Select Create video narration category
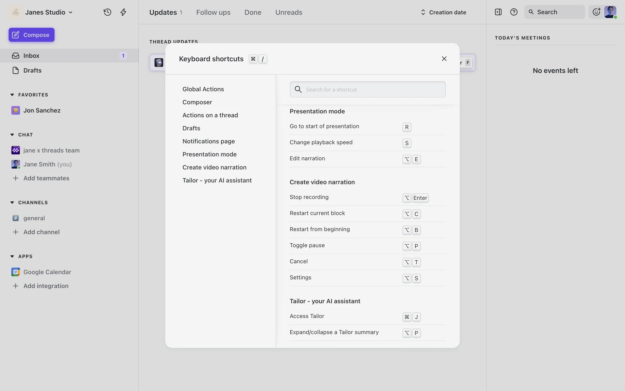This screenshot has height=391, width=625. coord(214,167)
